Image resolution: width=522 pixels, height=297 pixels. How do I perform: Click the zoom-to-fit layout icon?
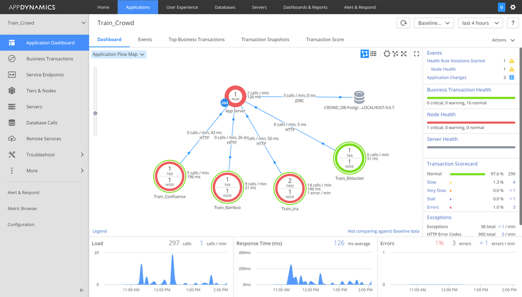point(404,54)
